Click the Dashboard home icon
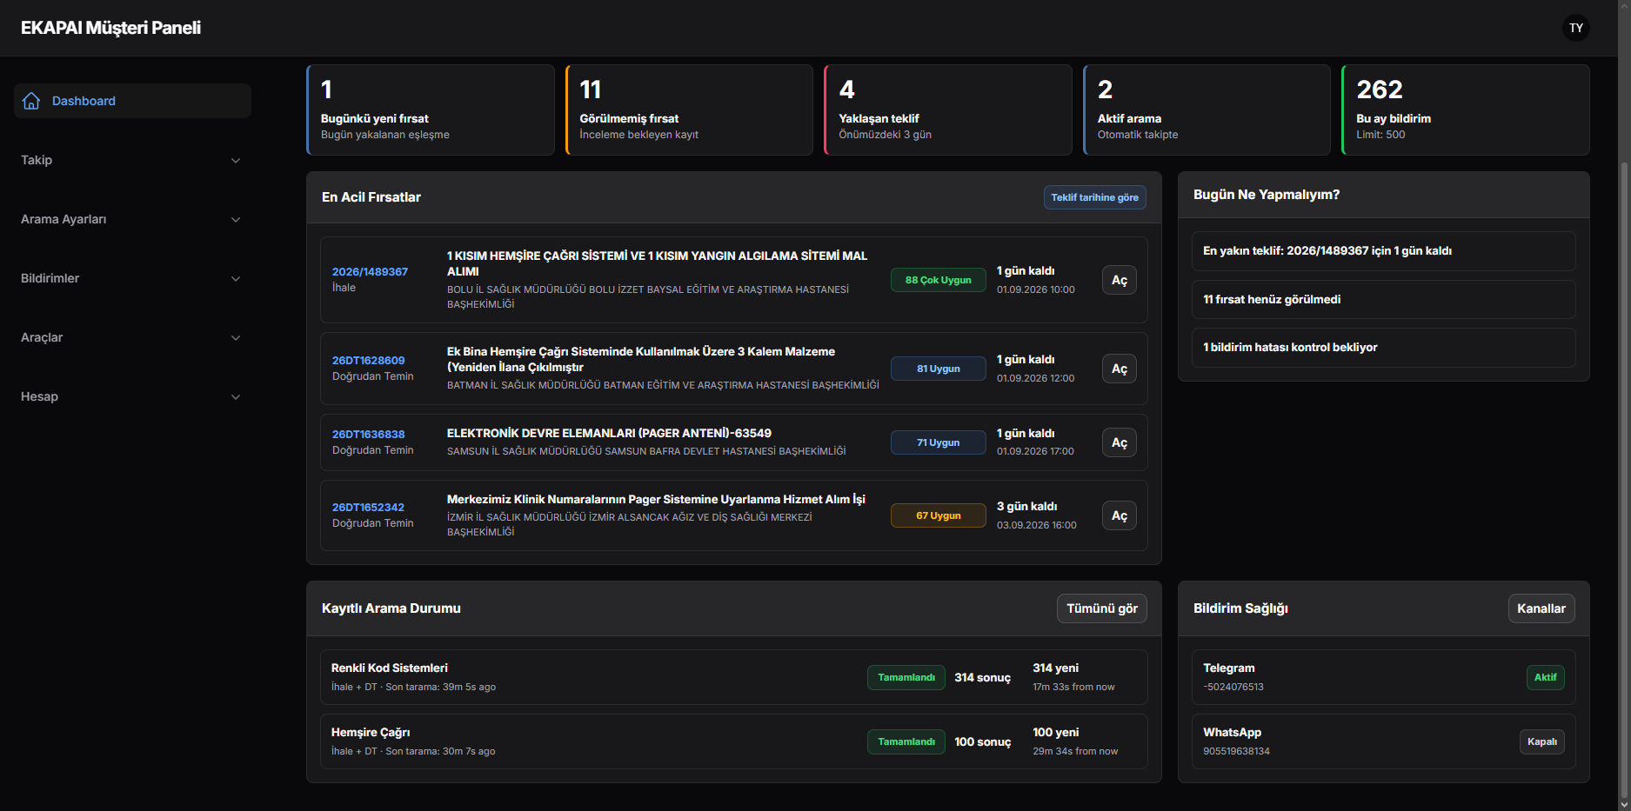The width and height of the screenshot is (1631, 811). (x=31, y=101)
